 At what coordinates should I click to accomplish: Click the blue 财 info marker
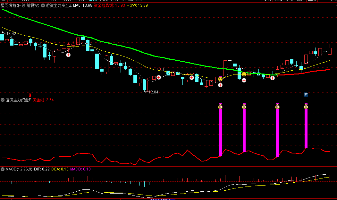306,94
